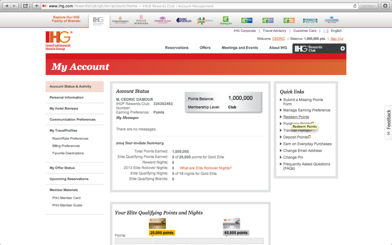Click the Change Pin quick link
The width and height of the screenshot is (392, 245).
tap(293, 157)
